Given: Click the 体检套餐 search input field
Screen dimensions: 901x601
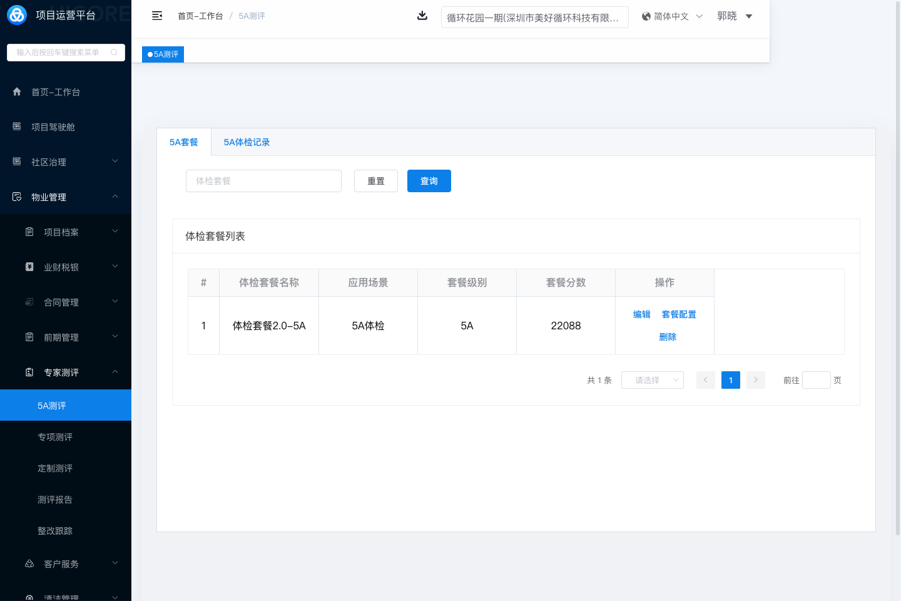Looking at the screenshot, I should 263,181.
